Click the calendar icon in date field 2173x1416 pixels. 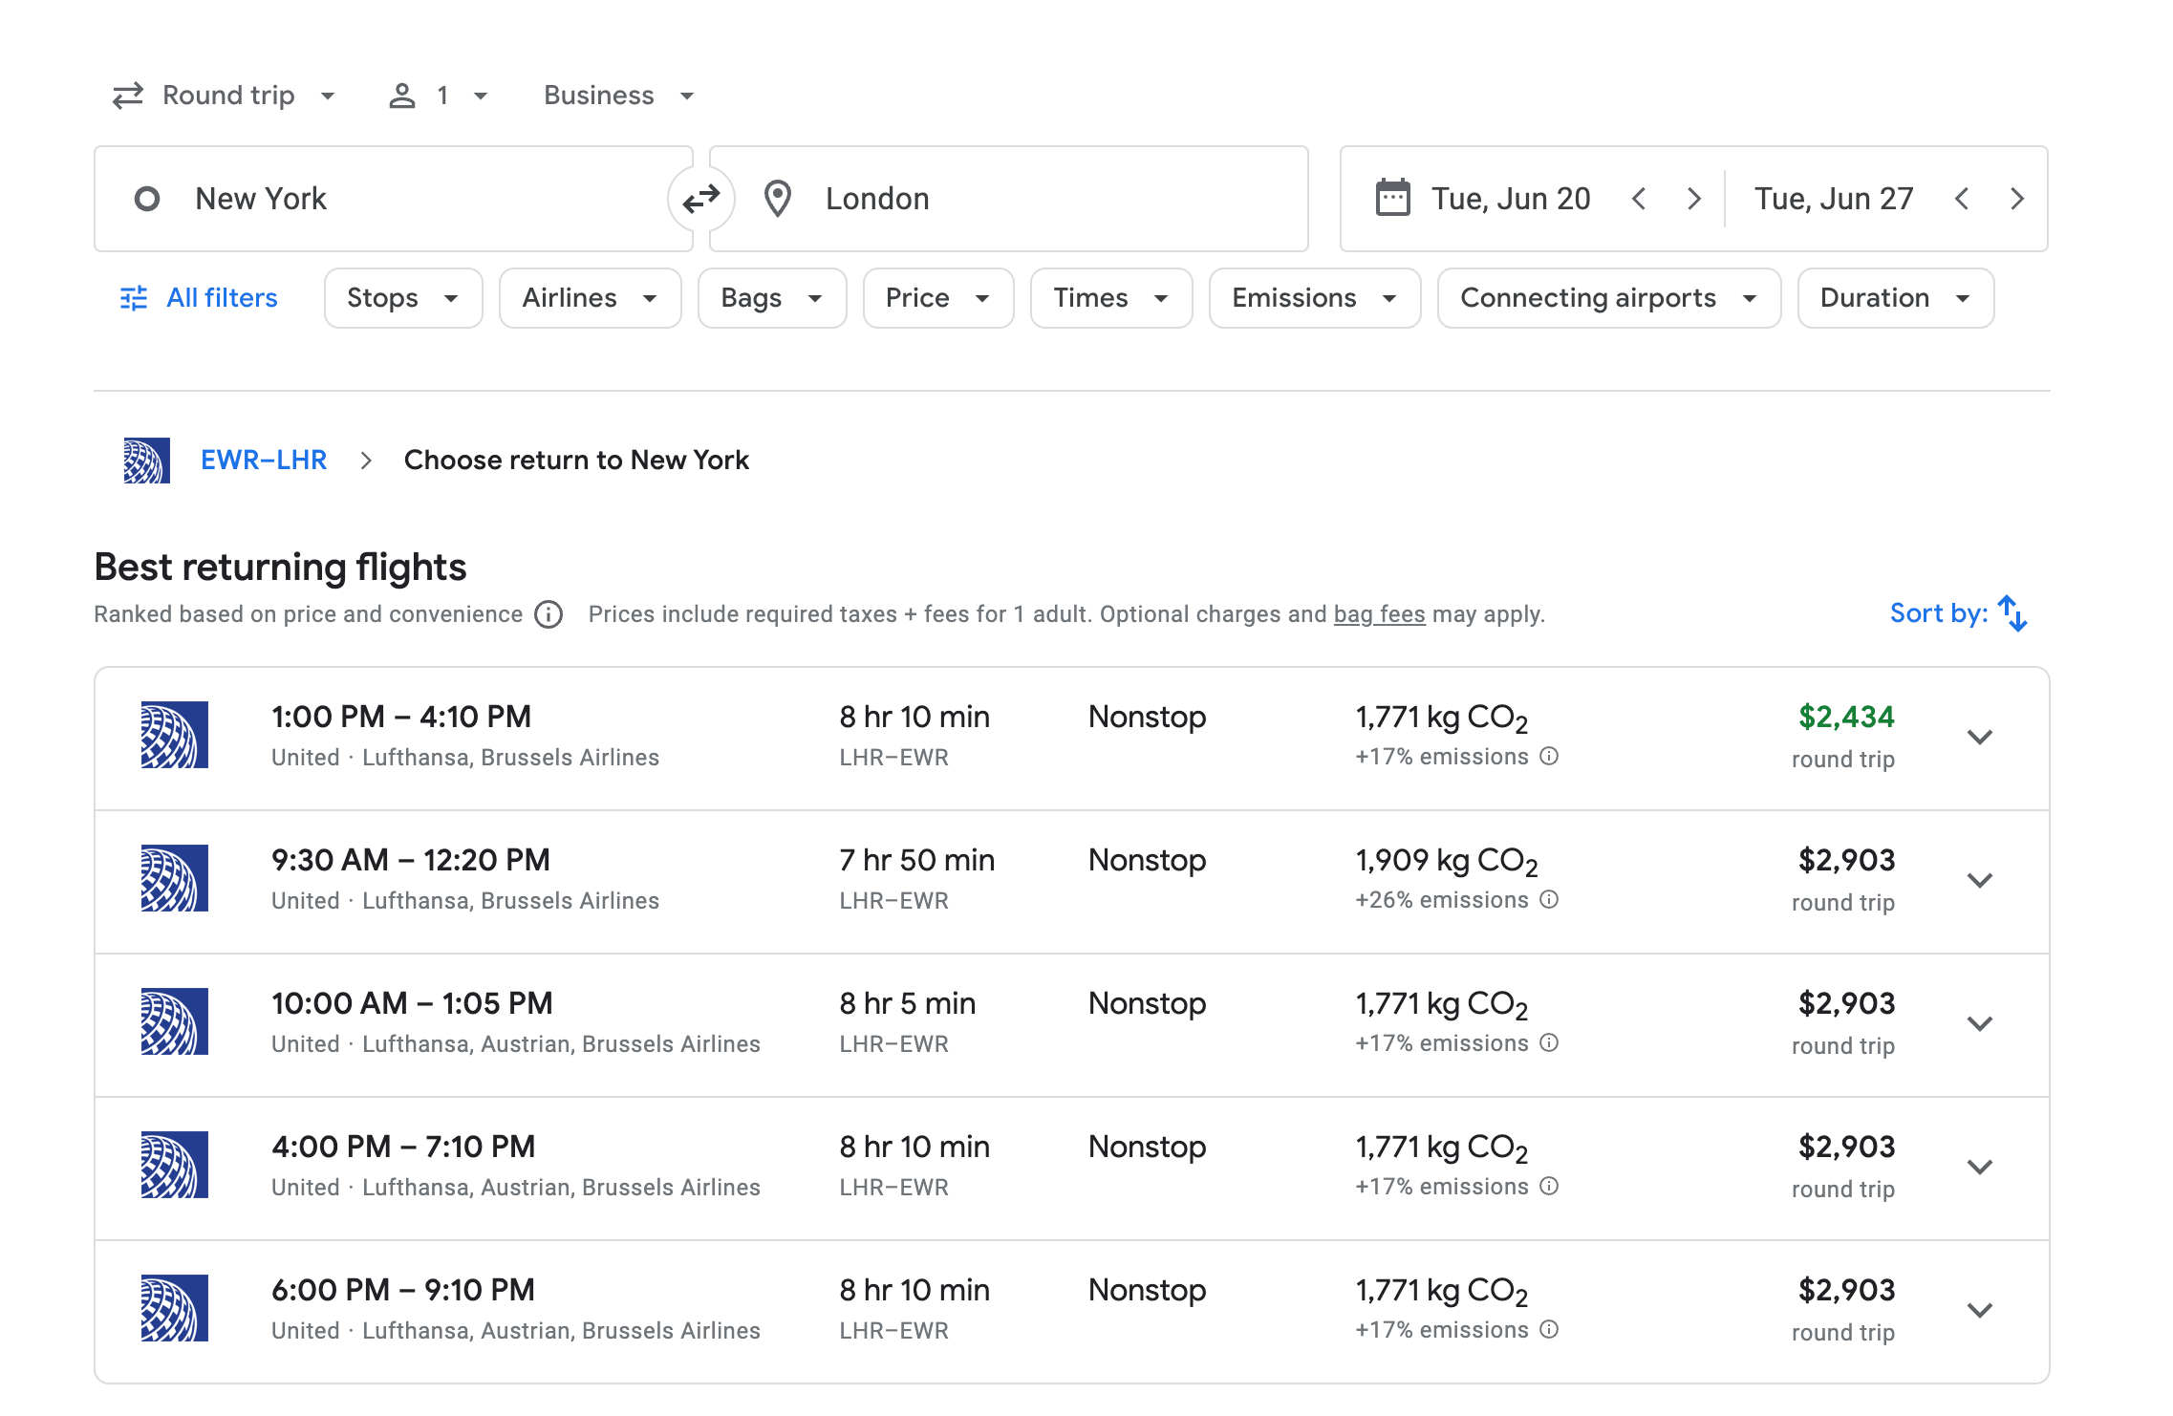point(1391,199)
